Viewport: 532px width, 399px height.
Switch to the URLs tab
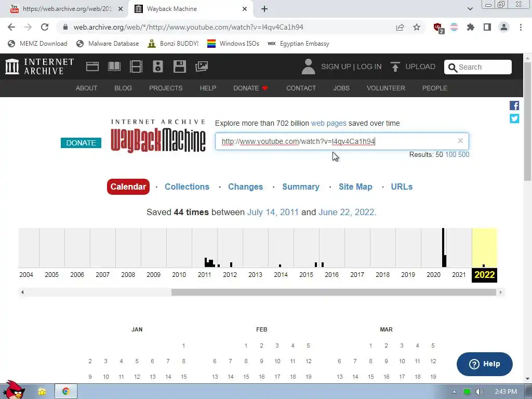pos(402,187)
